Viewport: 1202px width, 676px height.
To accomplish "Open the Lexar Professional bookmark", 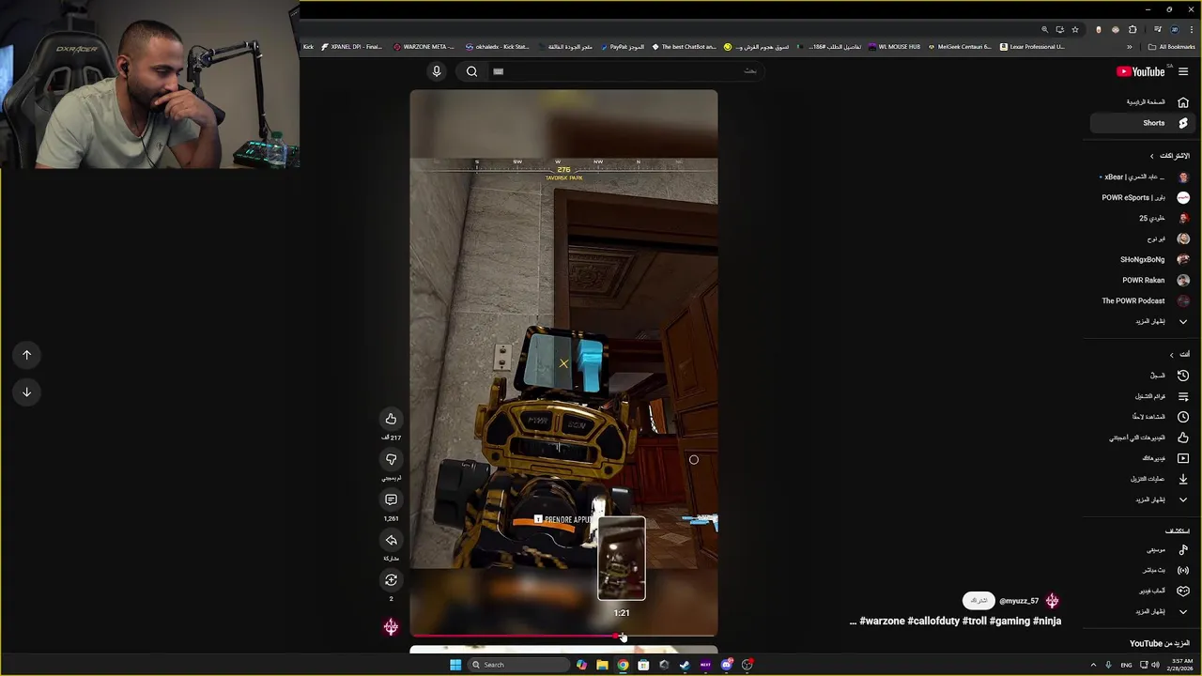I will click(1032, 47).
